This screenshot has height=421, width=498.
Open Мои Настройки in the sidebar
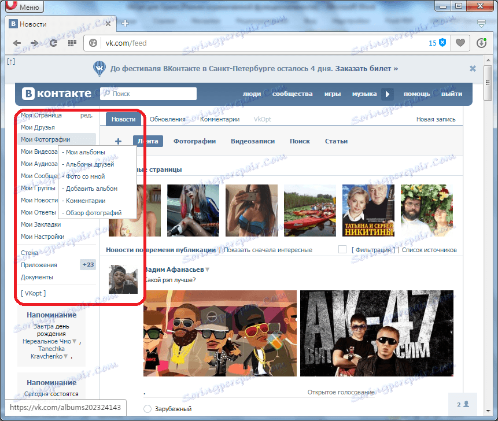coord(43,237)
